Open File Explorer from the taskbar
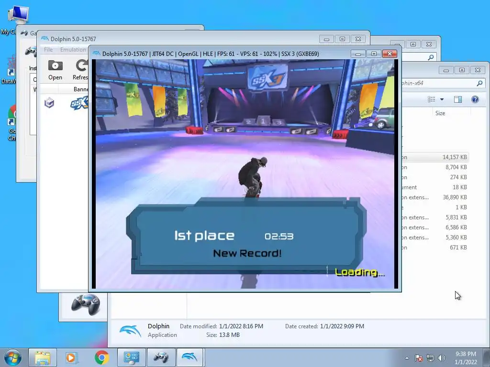 pos(43,357)
